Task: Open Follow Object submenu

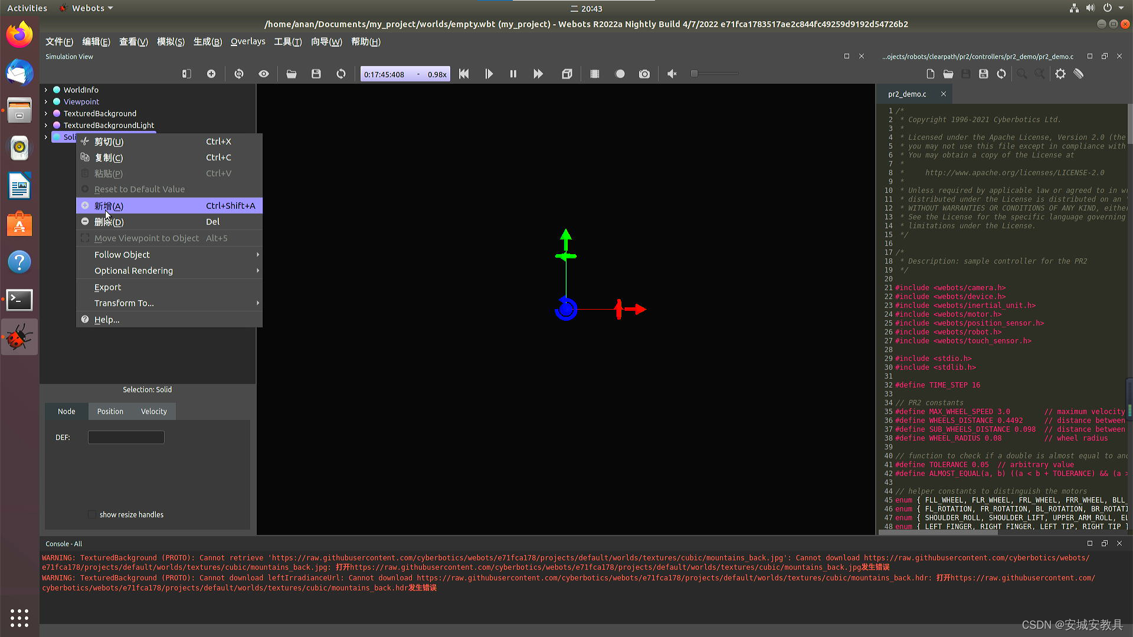Action: (169, 254)
